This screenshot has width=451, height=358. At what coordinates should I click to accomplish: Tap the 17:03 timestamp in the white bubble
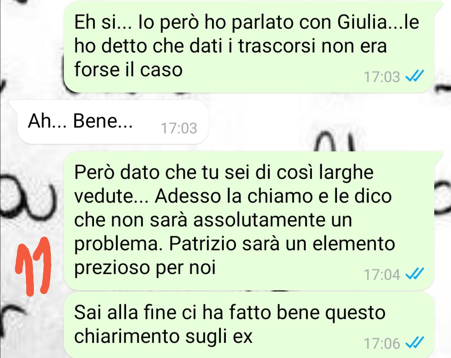tap(179, 128)
